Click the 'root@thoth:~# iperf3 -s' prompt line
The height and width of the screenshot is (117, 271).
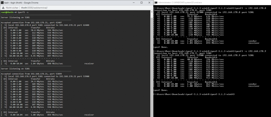[x=15, y=12]
